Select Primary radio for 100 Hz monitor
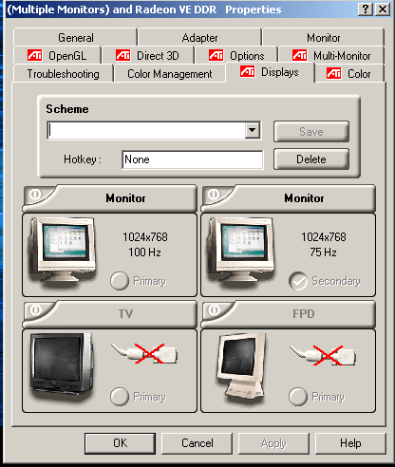Screen dimensions: 395x467 [120, 281]
